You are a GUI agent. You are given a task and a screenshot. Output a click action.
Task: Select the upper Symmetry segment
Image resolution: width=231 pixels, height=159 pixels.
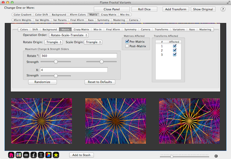103,20
